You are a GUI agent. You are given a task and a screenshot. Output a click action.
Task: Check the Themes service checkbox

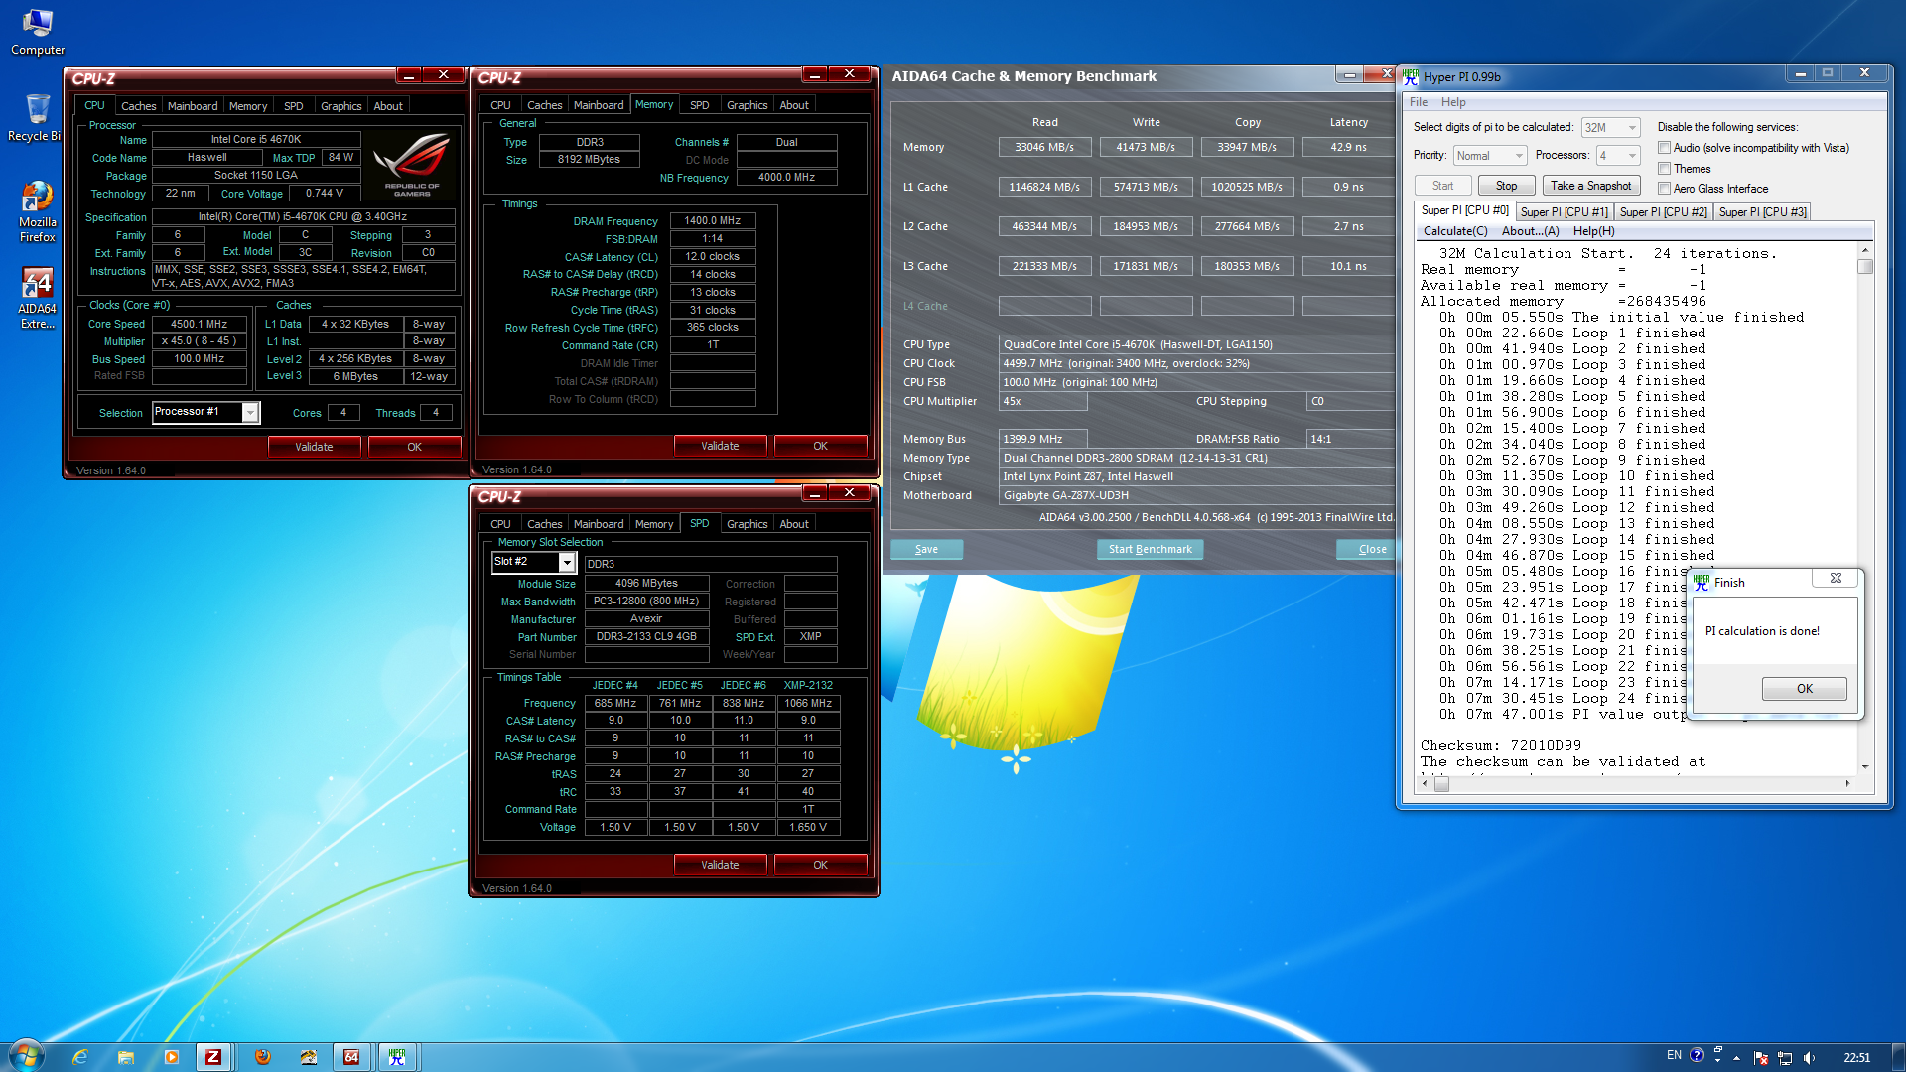[x=1664, y=169]
